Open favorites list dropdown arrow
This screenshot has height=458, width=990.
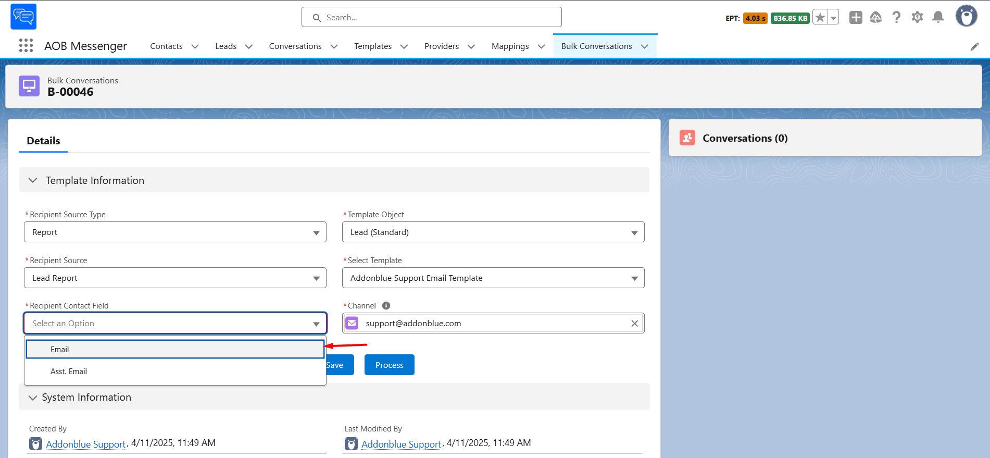833,18
